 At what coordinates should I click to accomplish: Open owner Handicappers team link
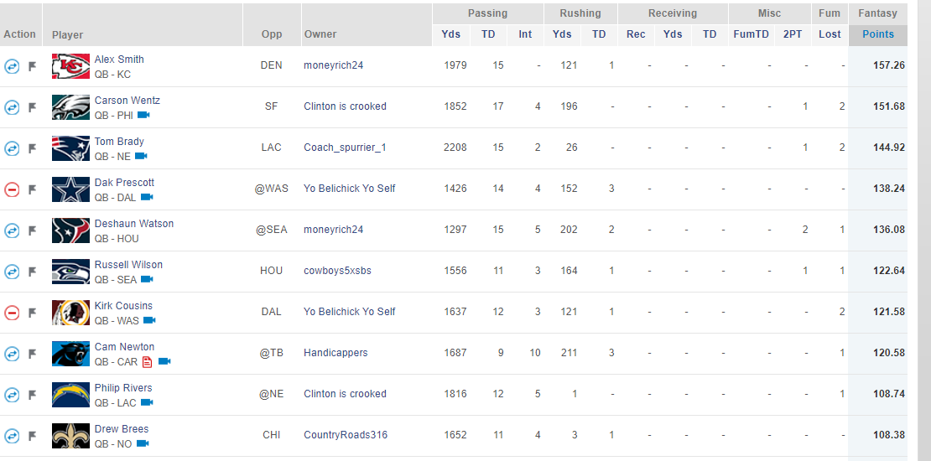click(336, 352)
